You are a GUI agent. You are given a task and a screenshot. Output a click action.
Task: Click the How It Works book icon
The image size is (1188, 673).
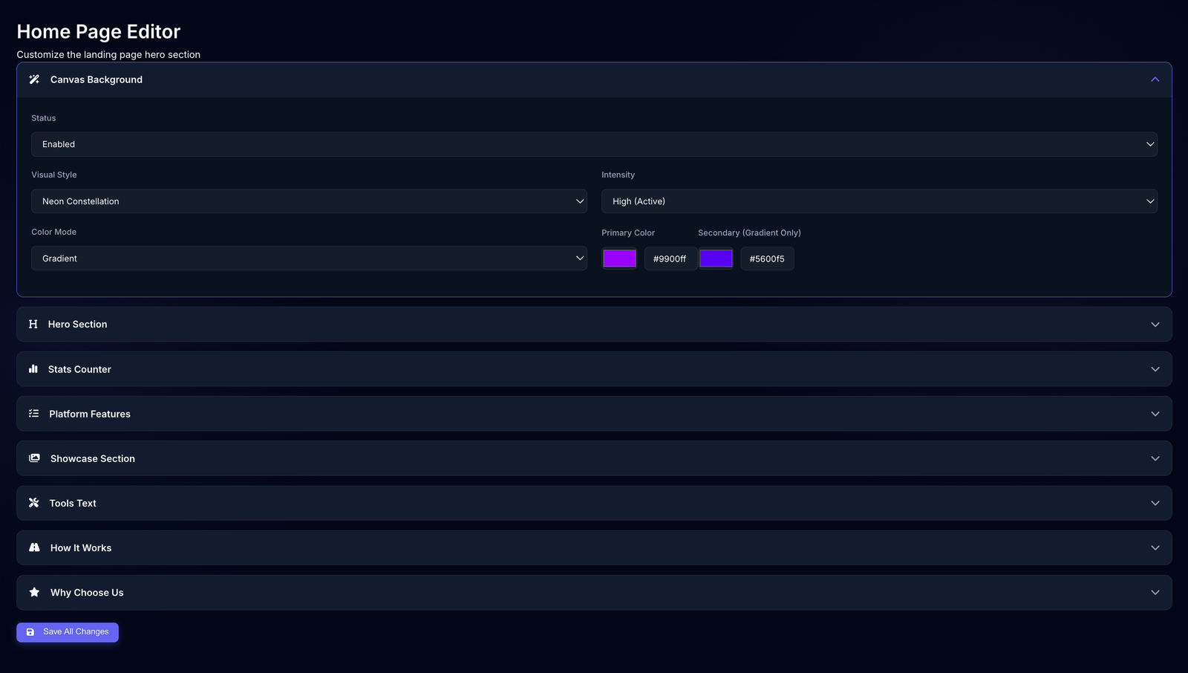click(x=33, y=547)
